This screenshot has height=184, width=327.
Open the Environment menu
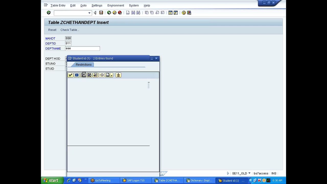pyautogui.click(x=116, y=5)
